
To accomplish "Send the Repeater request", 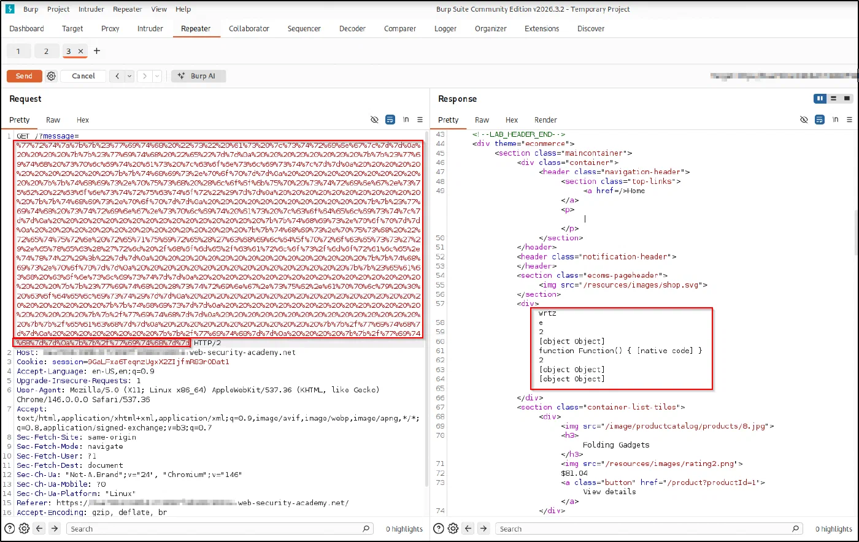I will point(25,76).
